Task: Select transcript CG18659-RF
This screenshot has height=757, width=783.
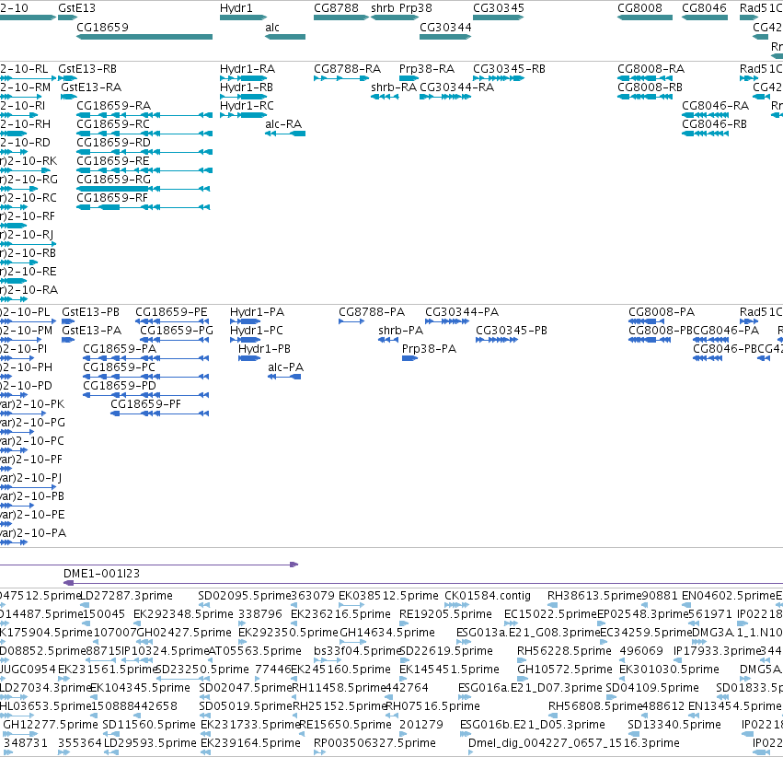Action: [x=143, y=207]
